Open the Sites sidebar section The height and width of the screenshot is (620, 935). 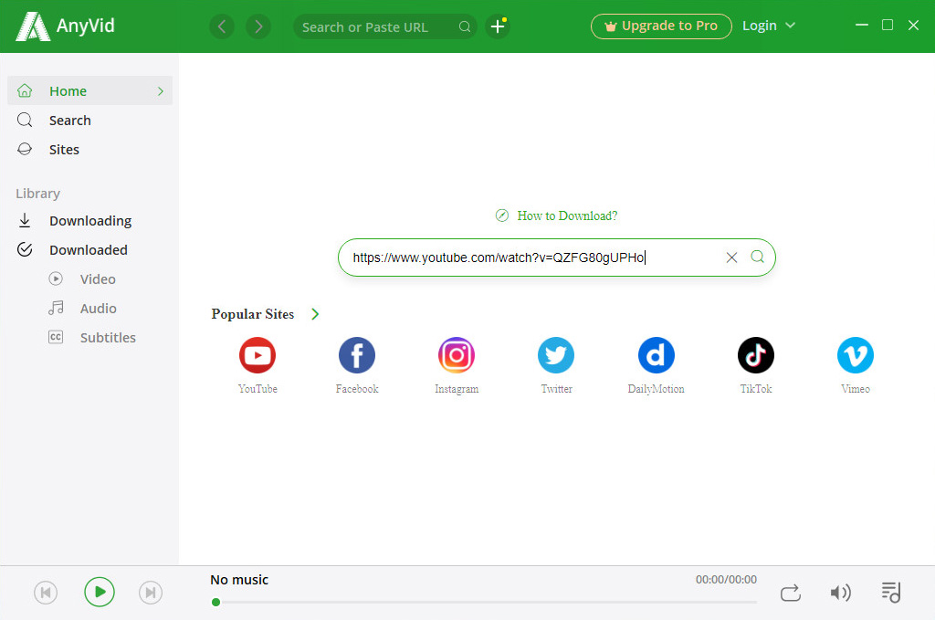click(x=64, y=150)
